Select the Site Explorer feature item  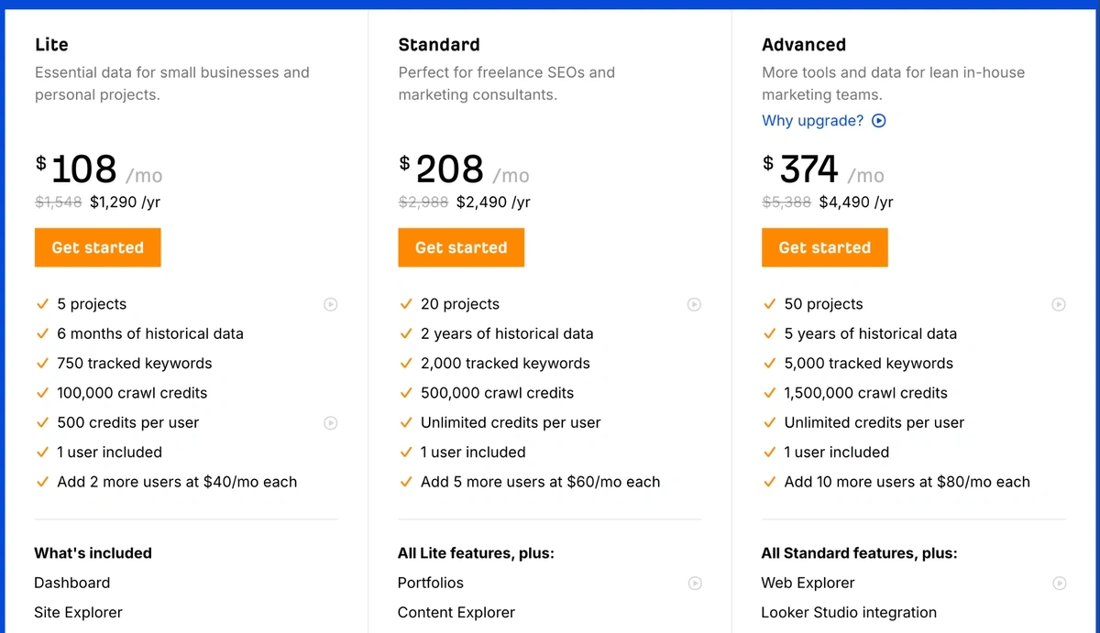(x=78, y=612)
